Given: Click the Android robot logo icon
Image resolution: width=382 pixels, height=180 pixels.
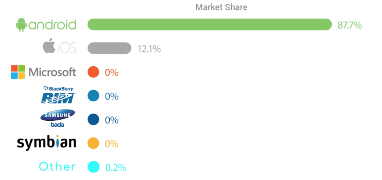Looking at the screenshot, I should (21, 25).
